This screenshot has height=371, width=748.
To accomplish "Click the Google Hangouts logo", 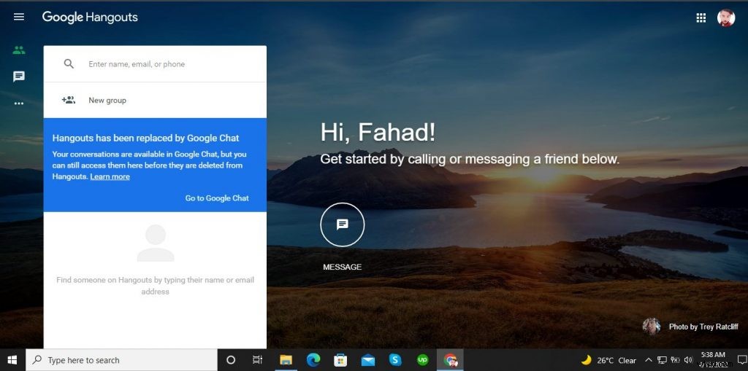I will pos(90,17).
